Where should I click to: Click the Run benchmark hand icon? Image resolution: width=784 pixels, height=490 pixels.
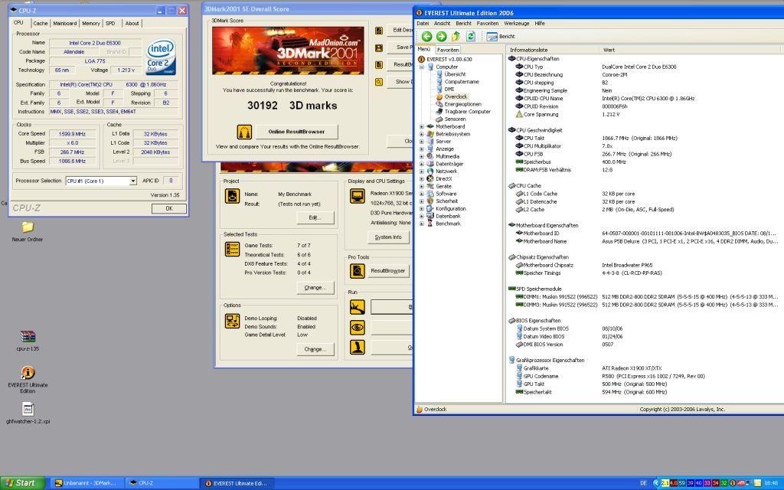tap(357, 307)
